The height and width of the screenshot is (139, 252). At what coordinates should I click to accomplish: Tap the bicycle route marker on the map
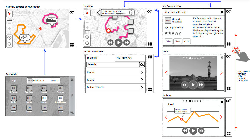[24, 37]
